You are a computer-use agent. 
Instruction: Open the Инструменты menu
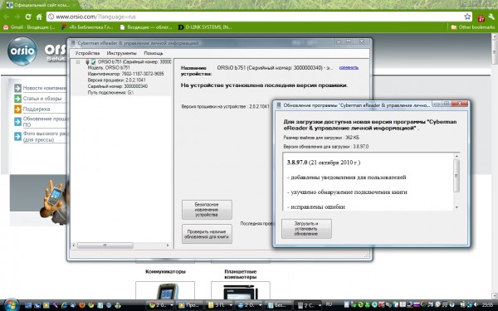pyautogui.click(x=122, y=53)
